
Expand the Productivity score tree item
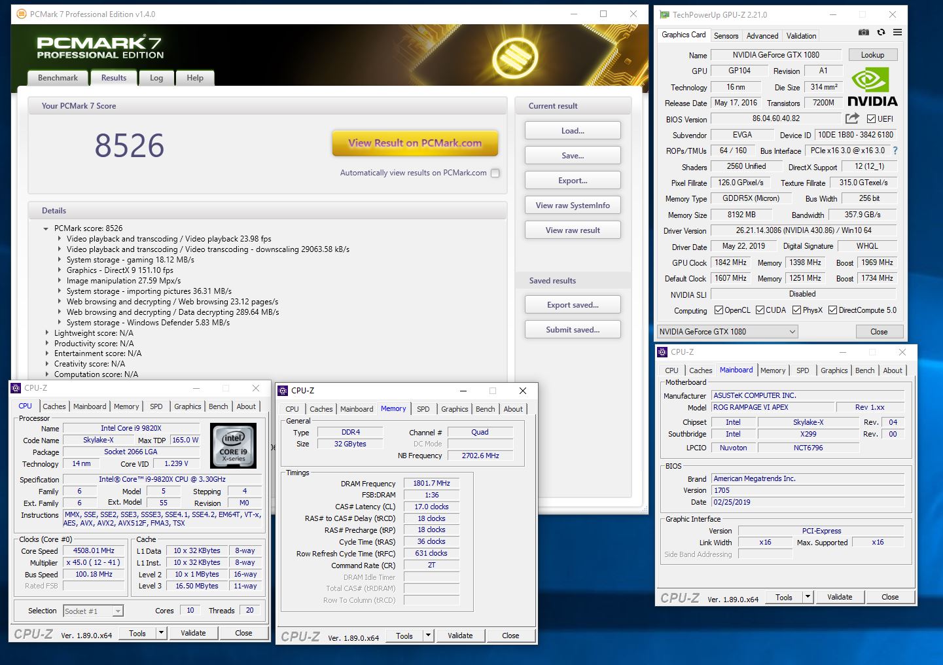coord(46,344)
